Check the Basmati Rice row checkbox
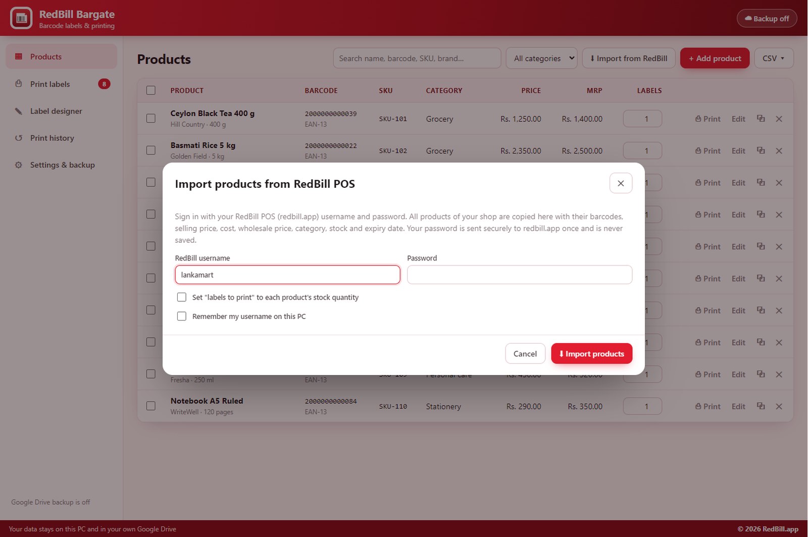This screenshot has width=808, height=537. pos(151,150)
